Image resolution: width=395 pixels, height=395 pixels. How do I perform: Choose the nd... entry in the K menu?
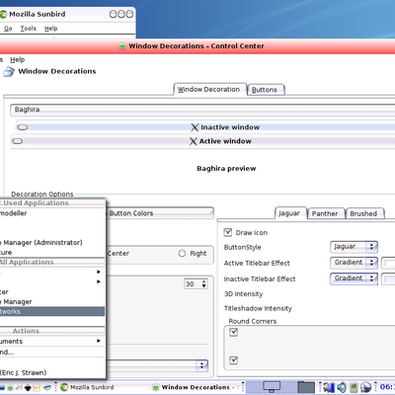click(52, 352)
